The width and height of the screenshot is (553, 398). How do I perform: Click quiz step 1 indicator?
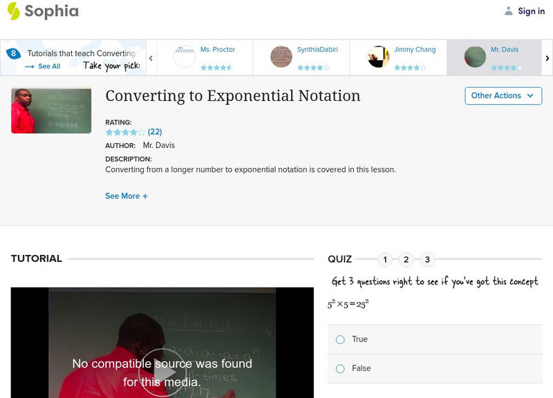coord(386,260)
